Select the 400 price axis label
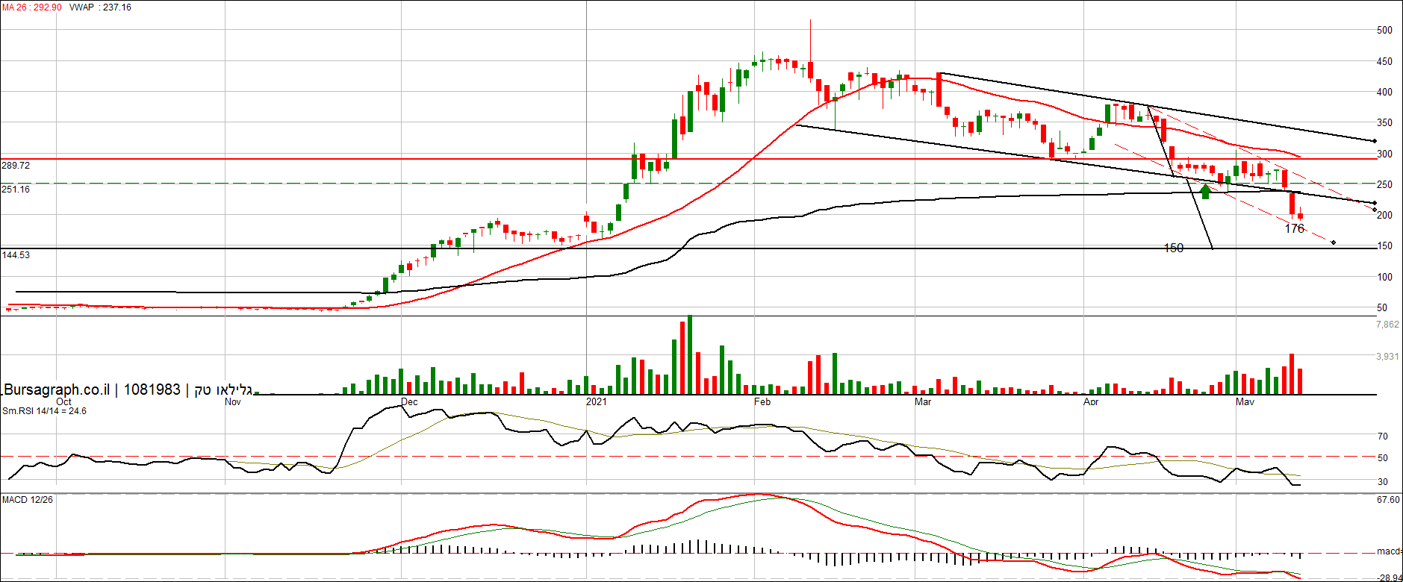Image resolution: width=1403 pixels, height=582 pixels. 1384,92
